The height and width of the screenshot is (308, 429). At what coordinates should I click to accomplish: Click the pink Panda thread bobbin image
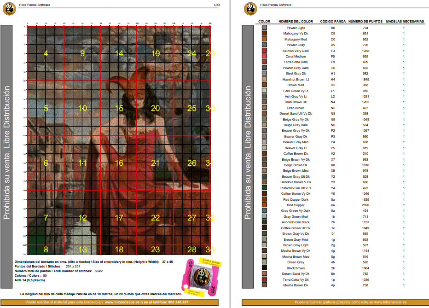[202, 277]
